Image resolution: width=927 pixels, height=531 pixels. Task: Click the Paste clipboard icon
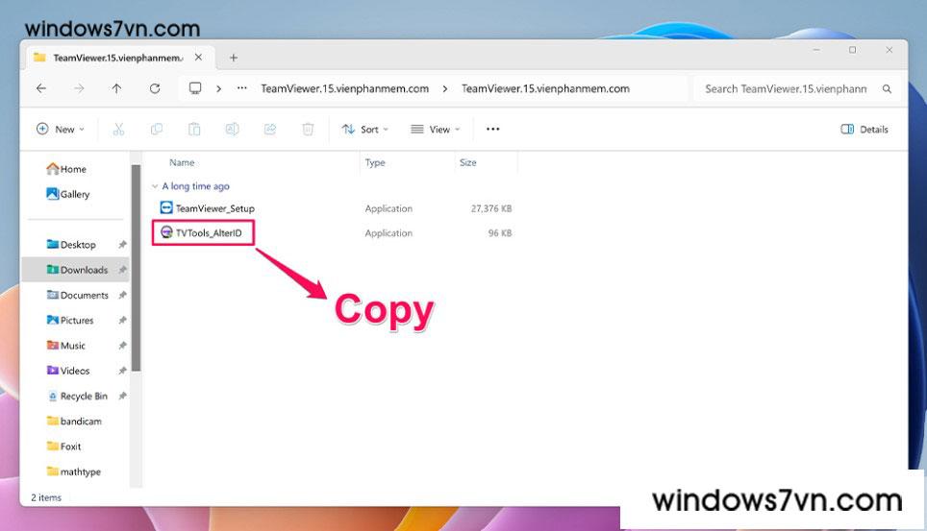tap(194, 130)
